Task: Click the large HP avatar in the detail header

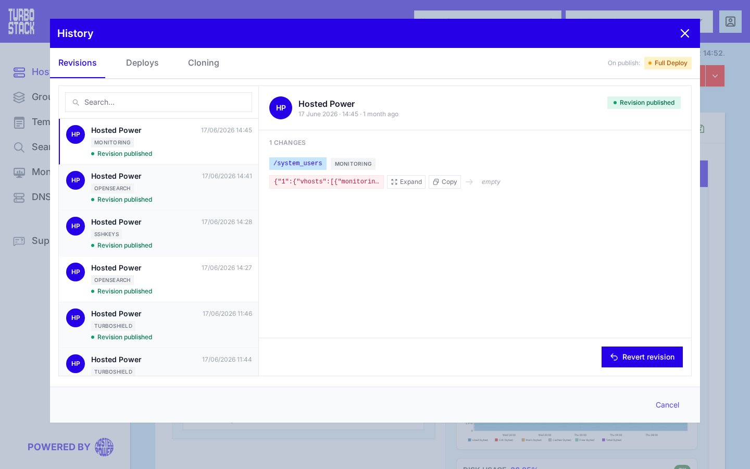Action: point(281,108)
